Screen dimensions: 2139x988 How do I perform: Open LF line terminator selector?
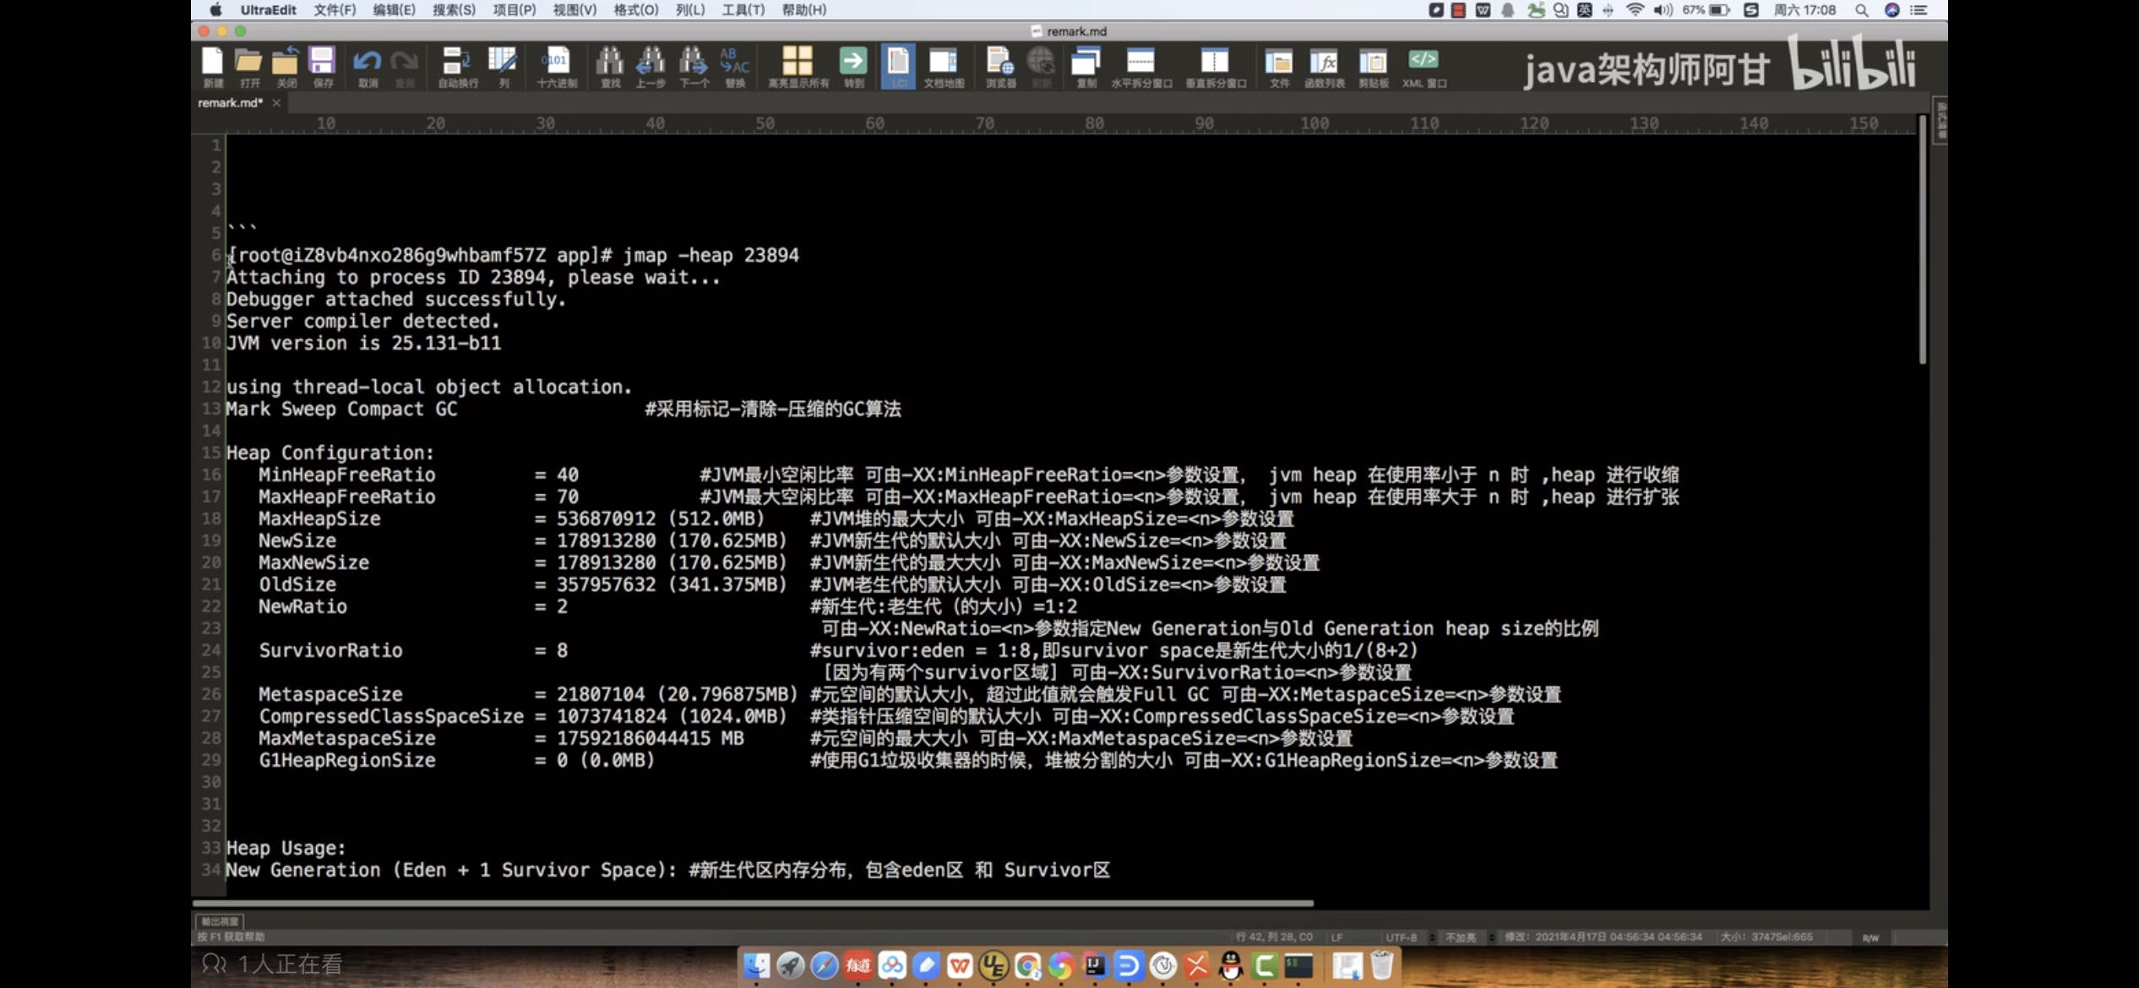click(x=1336, y=937)
